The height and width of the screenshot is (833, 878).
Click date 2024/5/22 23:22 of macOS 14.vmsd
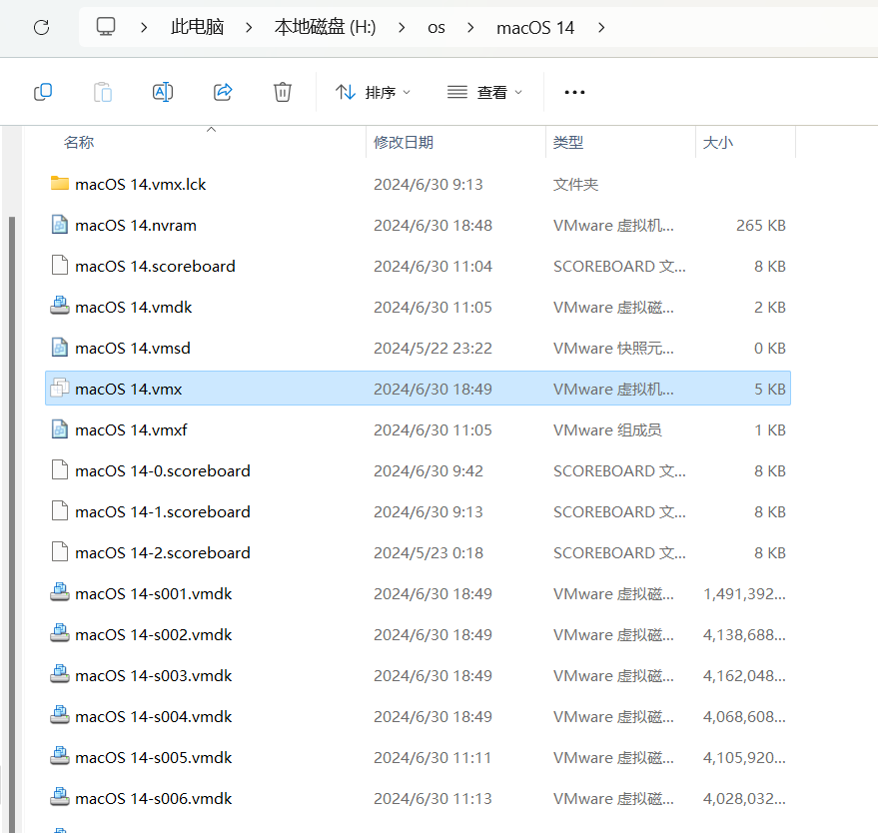tap(433, 348)
